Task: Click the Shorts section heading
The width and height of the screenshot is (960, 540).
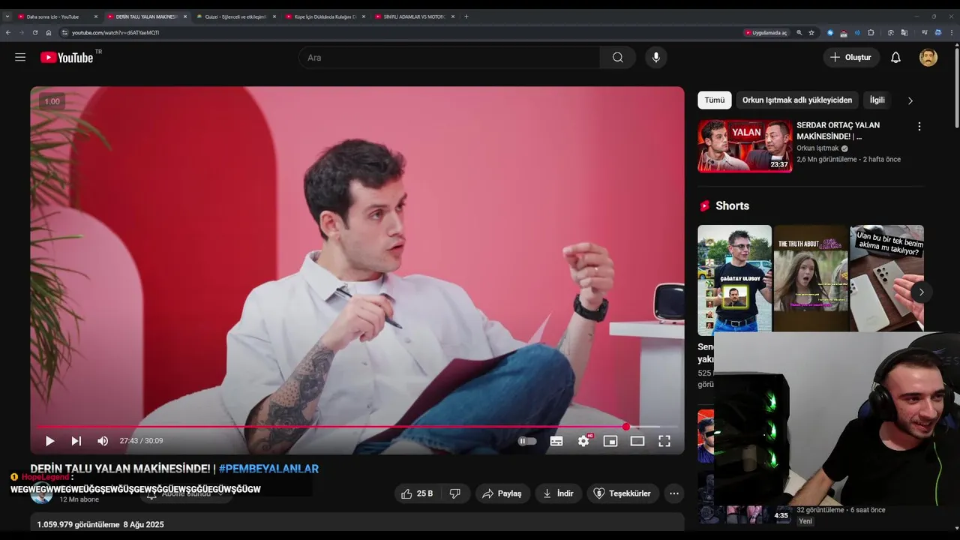Action: pos(732,205)
